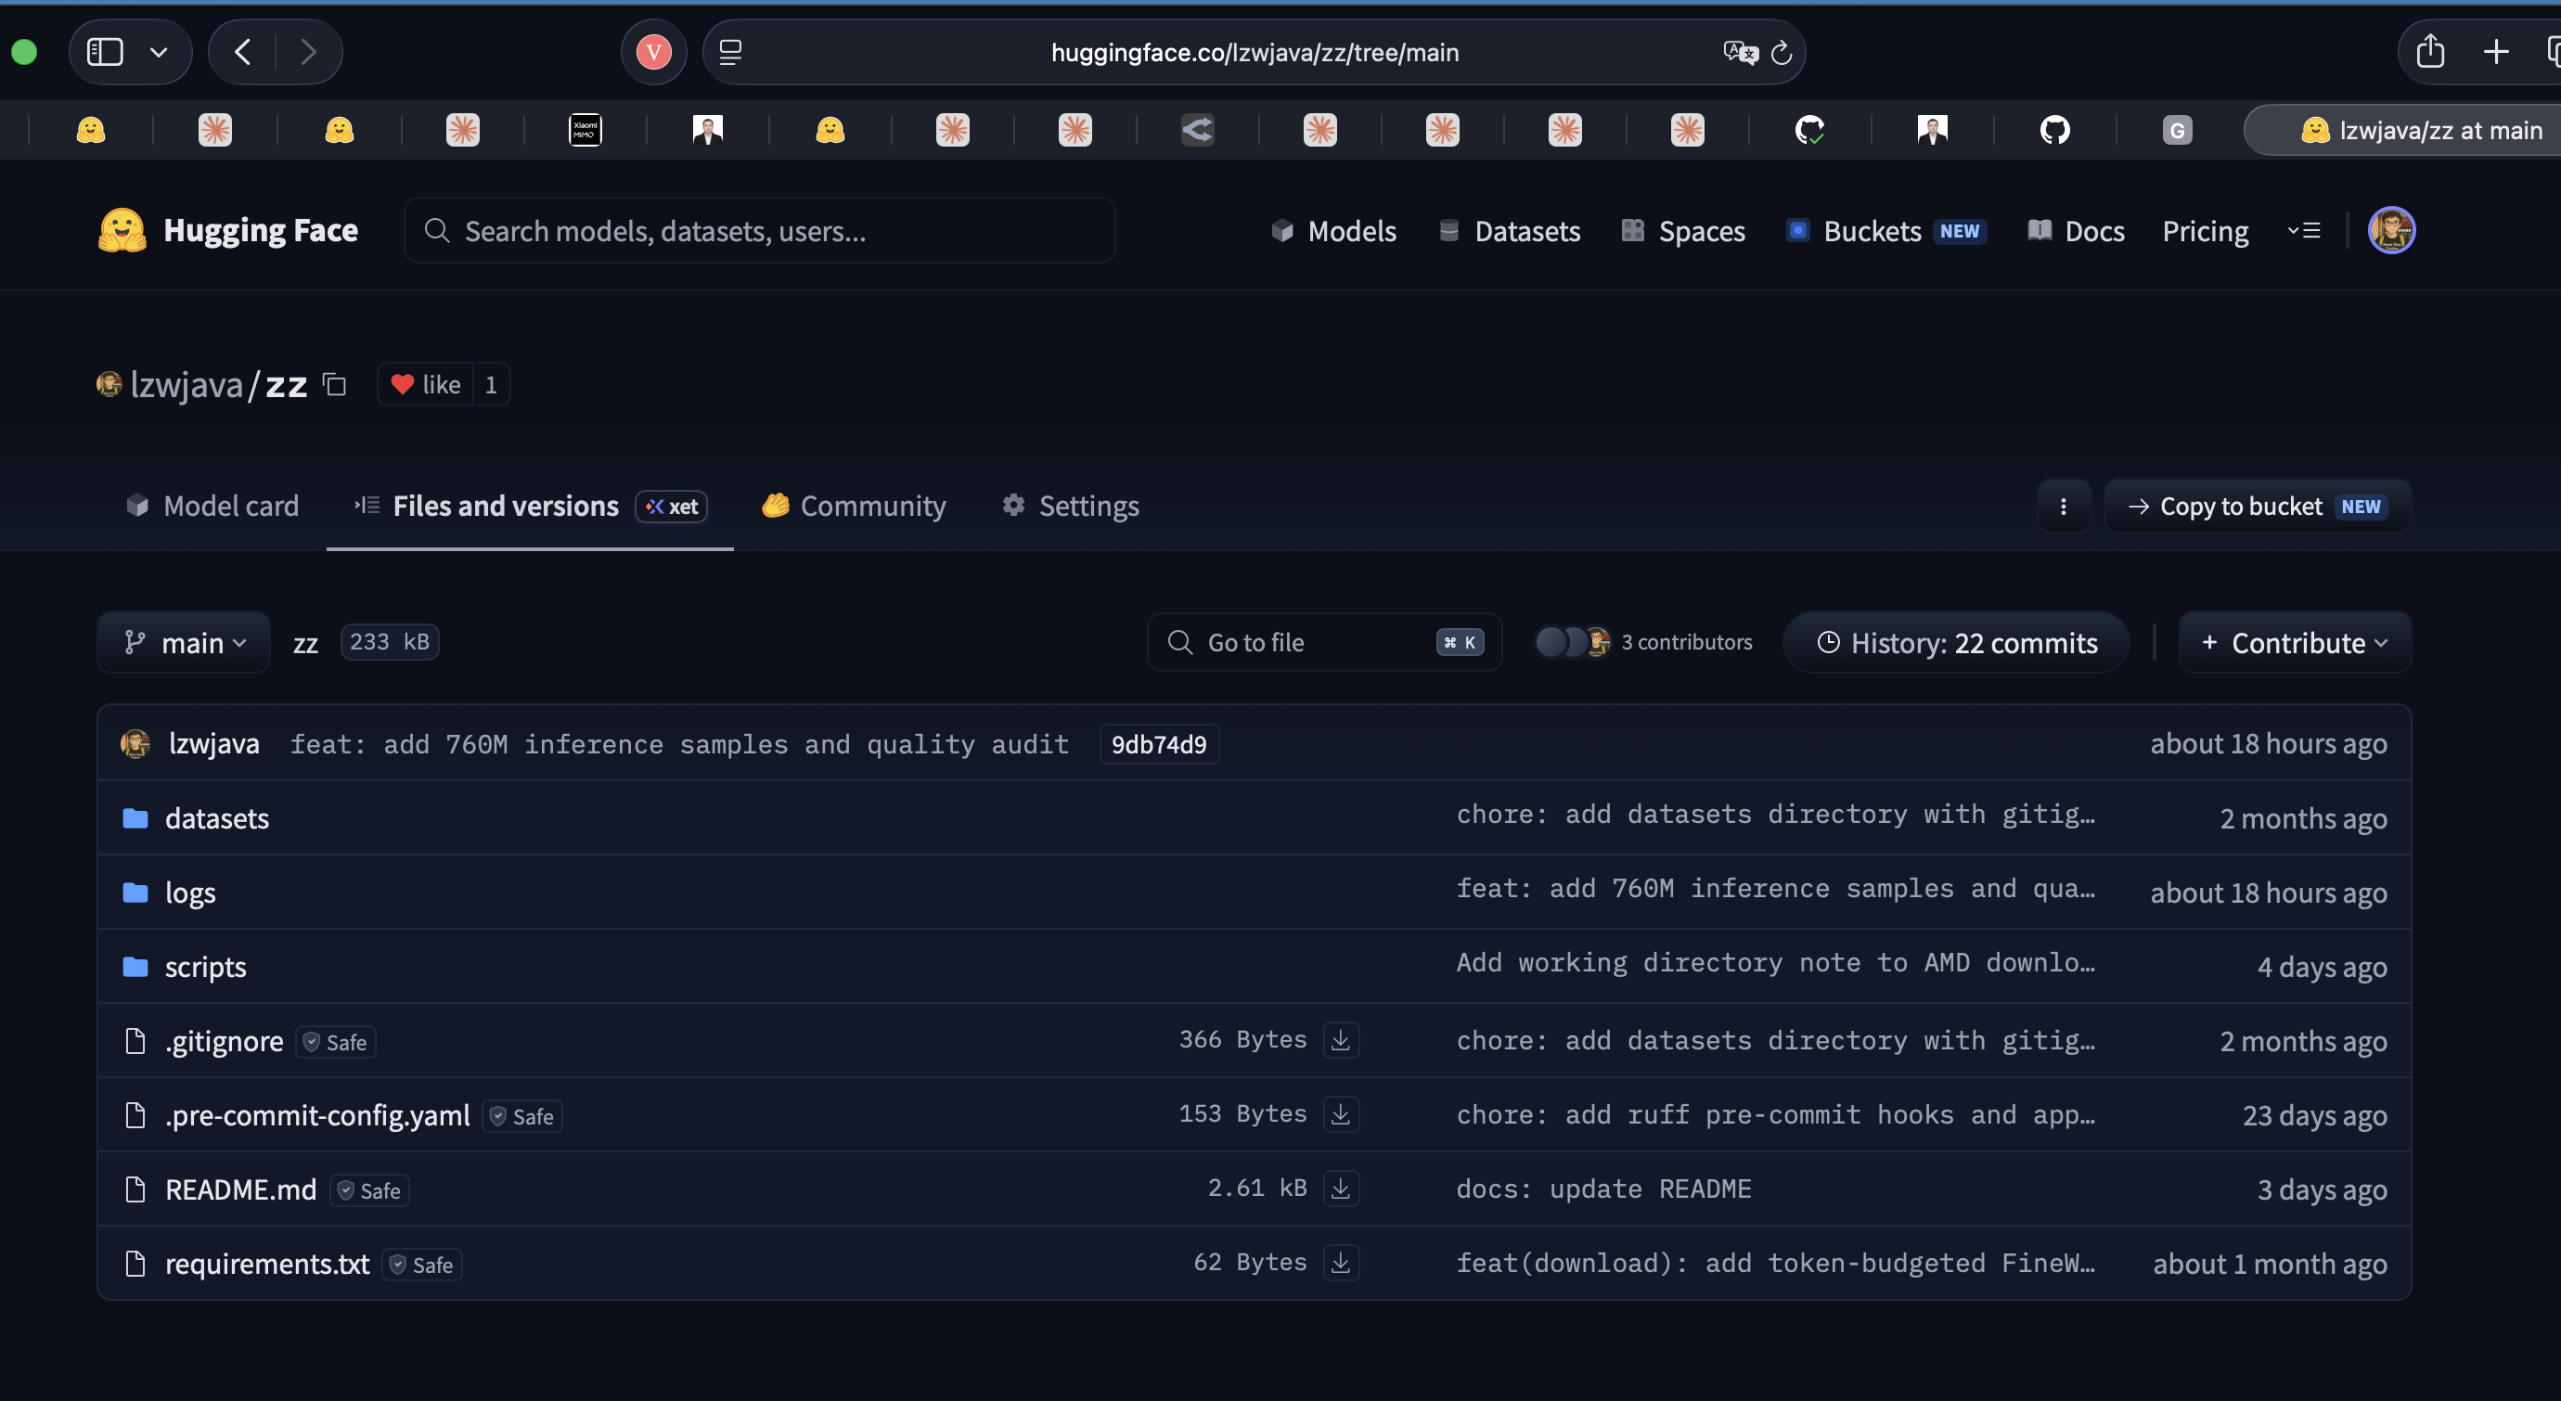The image size is (2561, 1401).
Task: Open the Files and versions tab
Action: [530, 505]
